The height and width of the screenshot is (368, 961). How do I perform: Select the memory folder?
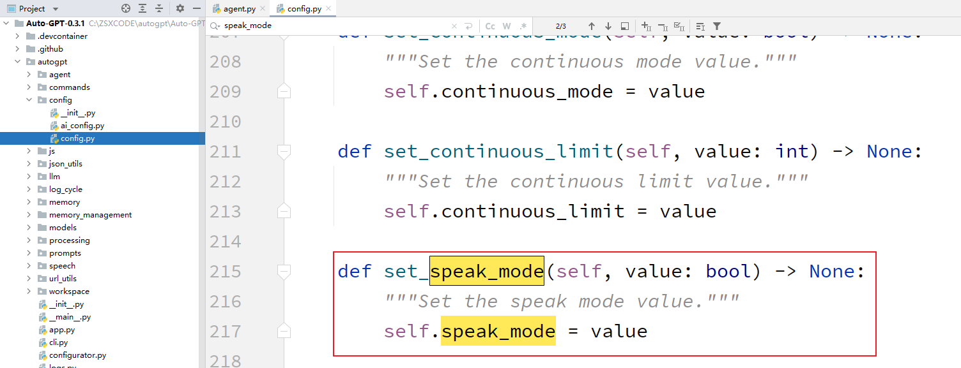coord(65,202)
